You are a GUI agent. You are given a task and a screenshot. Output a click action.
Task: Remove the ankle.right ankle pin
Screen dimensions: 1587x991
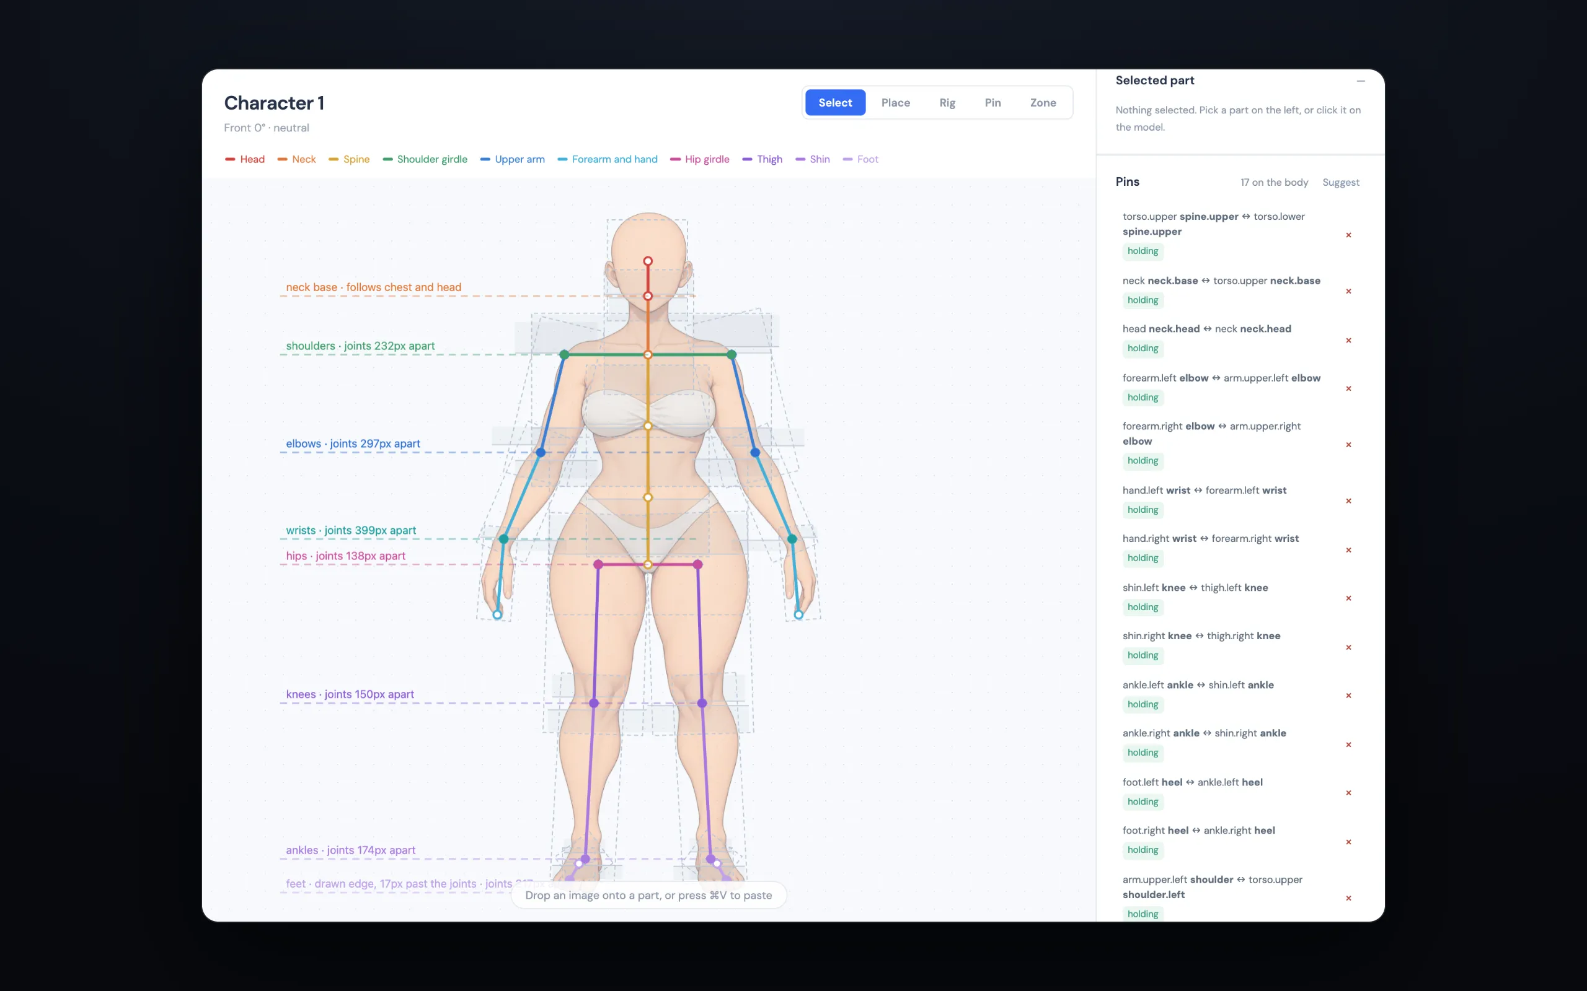[x=1348, y=744]
